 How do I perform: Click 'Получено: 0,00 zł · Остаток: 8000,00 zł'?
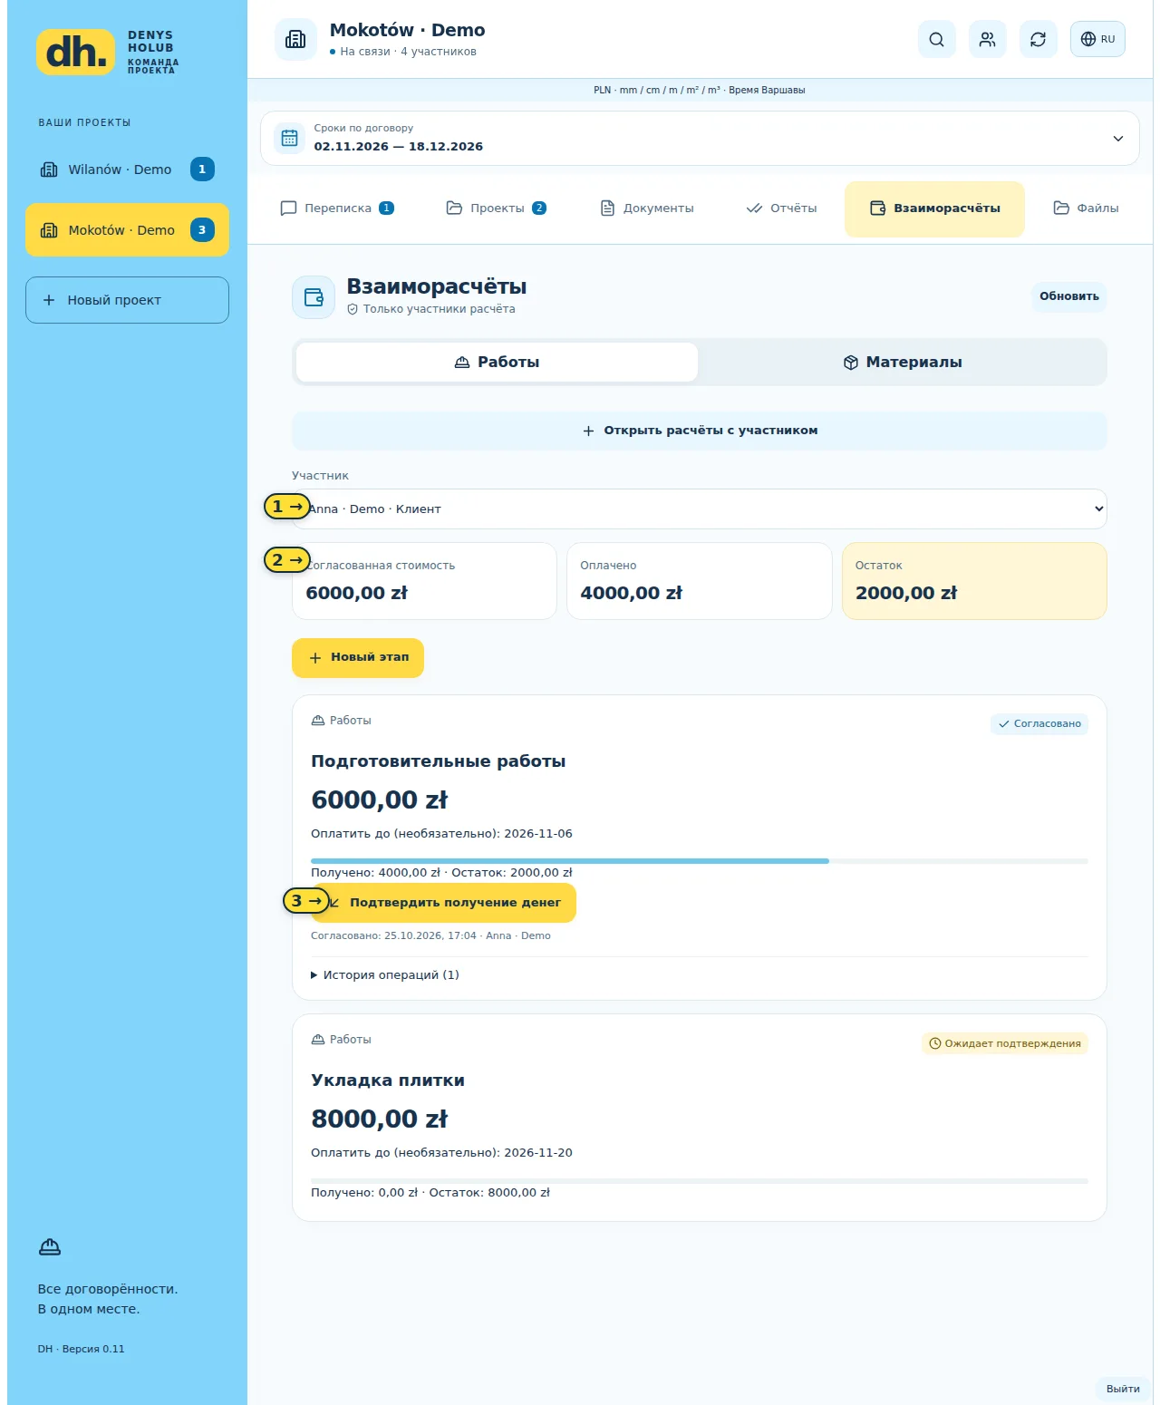pyautogui.click(x=430, y=1193)
